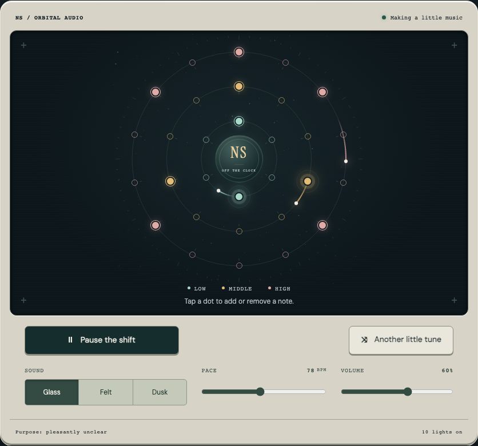Viewport: 478px width, 446px height.
Task: Click the '10 lights on' counter
Action: [x=442, y=432]
